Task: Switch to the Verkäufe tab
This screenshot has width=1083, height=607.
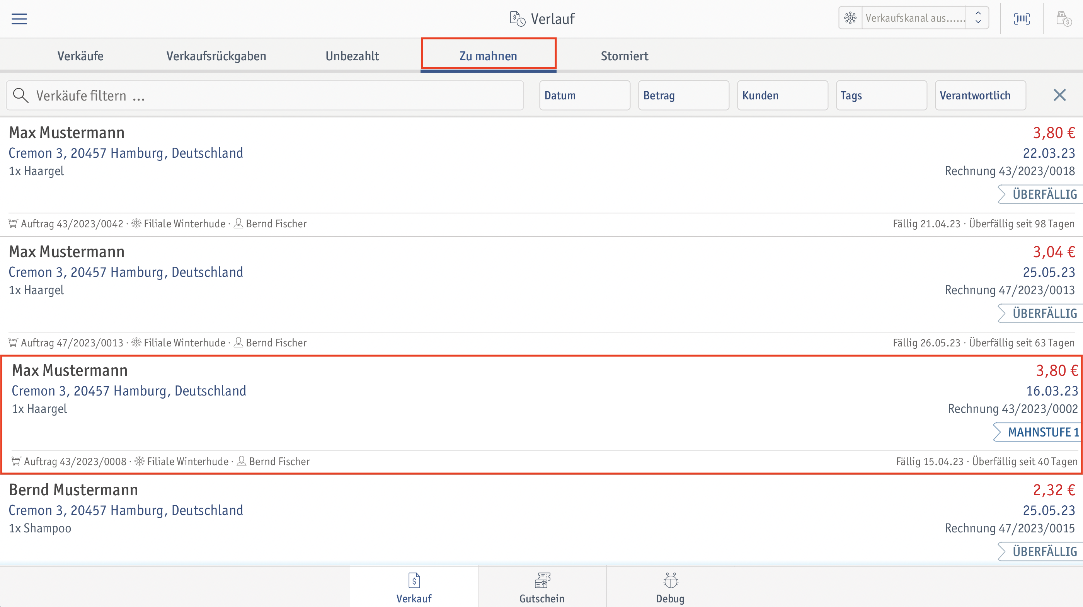Action: tap(80, 56)
